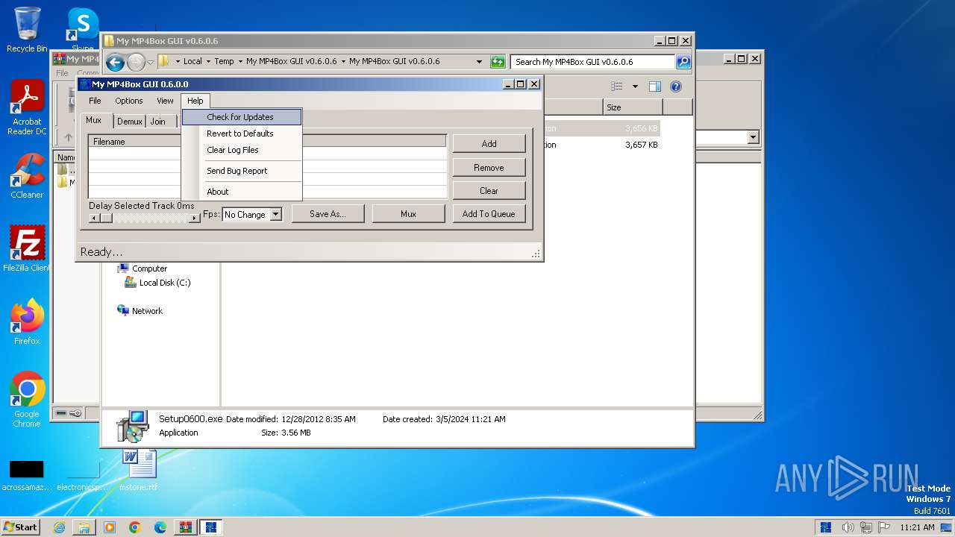955x537 pixels.
Task: Click the Explorer search magnifier icon
Action: point(683,62)
